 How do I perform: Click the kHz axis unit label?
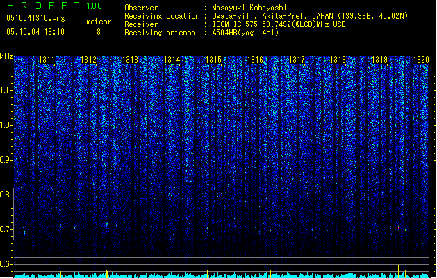pyautogui.click(x=6, y=56)
